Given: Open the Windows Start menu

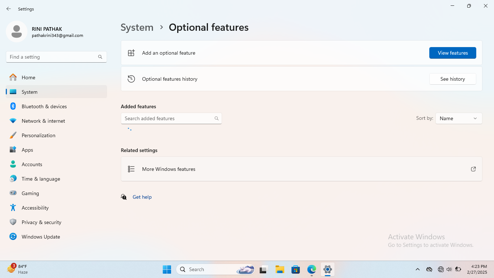Looking at the screenshot, I should (x=167, y=269).
